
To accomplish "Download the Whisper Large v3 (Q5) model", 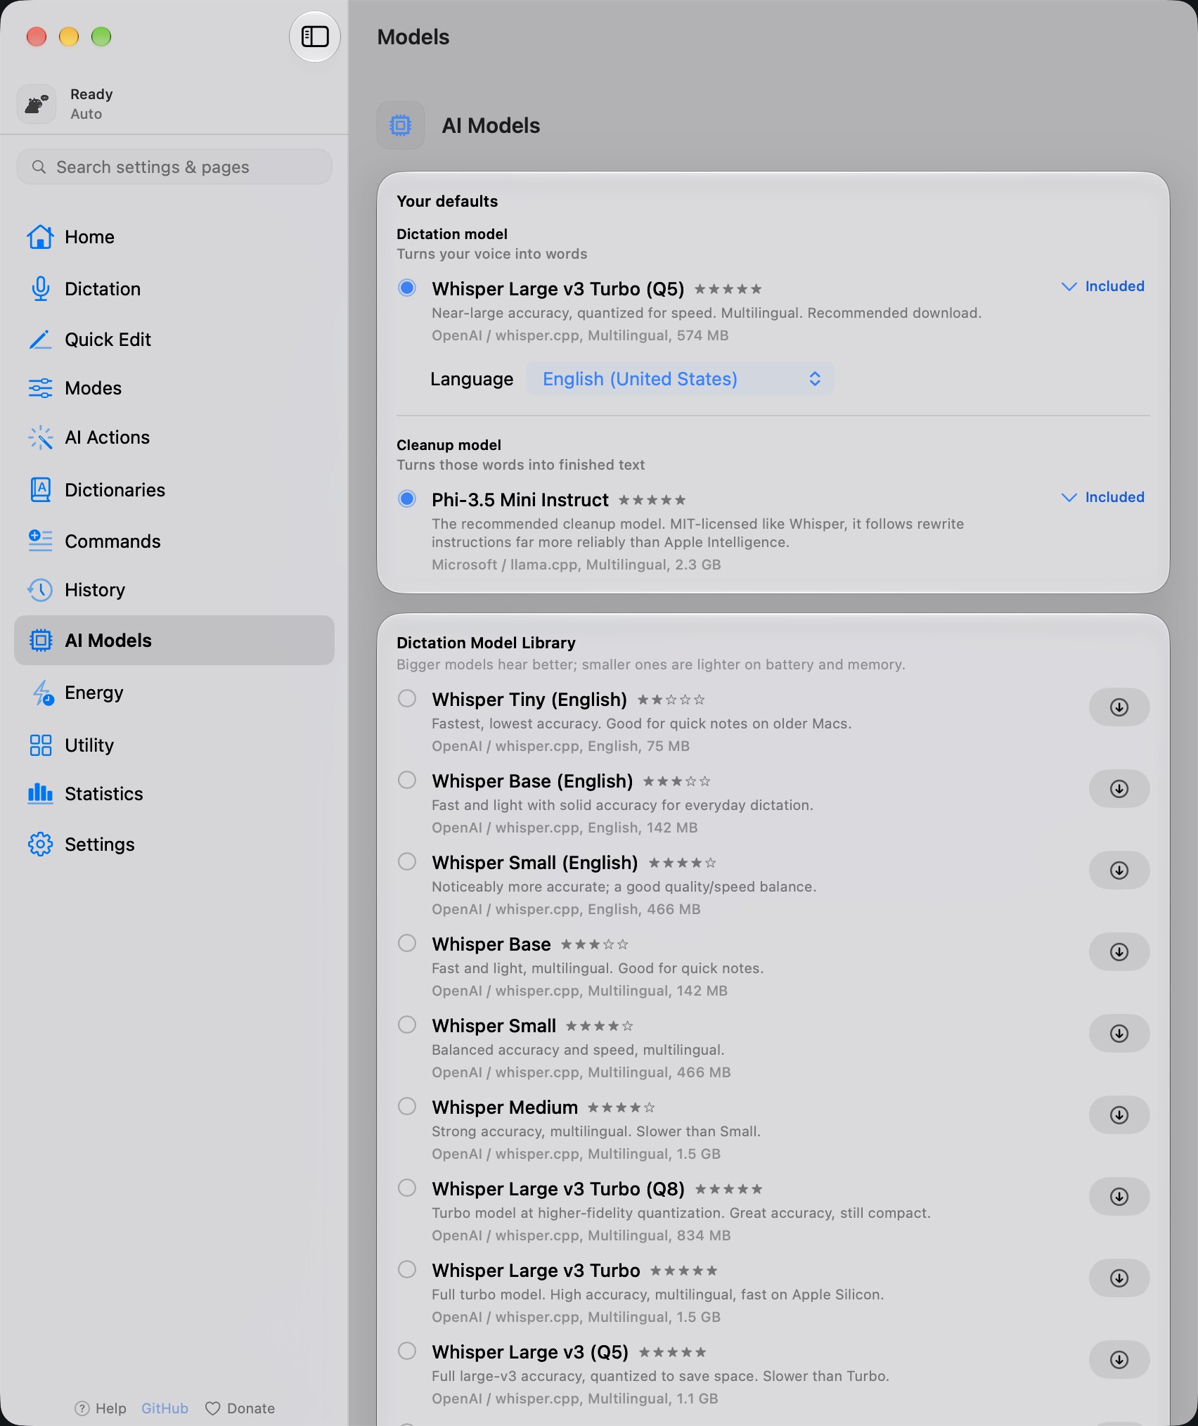I will pos(1119,1360).
